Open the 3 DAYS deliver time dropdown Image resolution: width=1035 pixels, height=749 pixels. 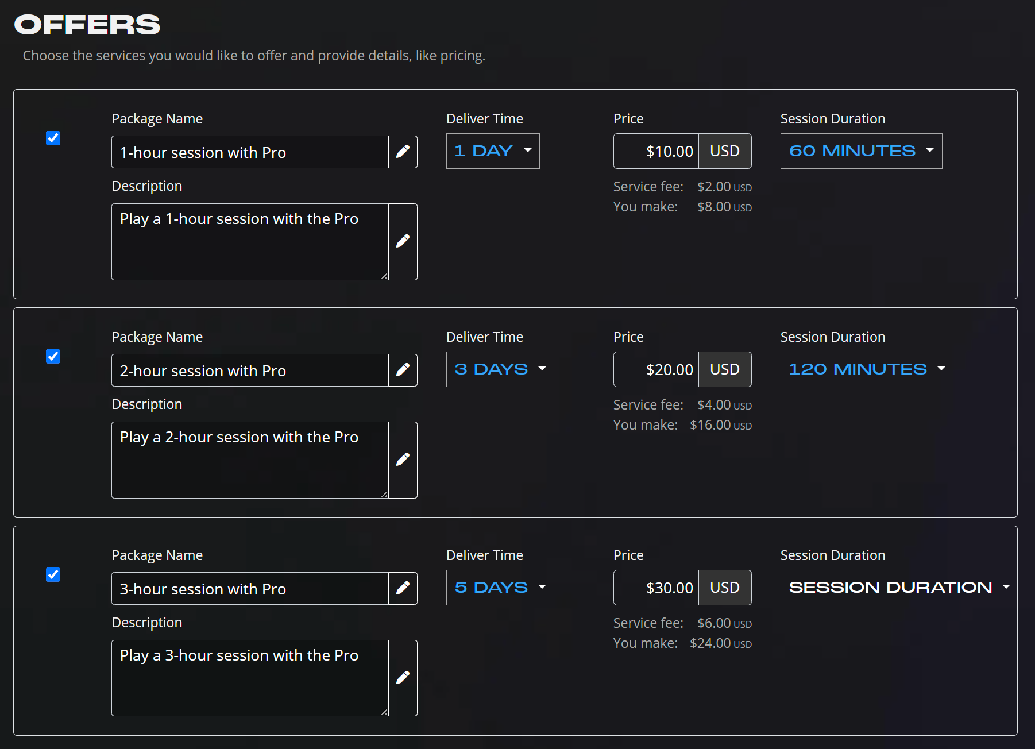(x=500, y=369)
